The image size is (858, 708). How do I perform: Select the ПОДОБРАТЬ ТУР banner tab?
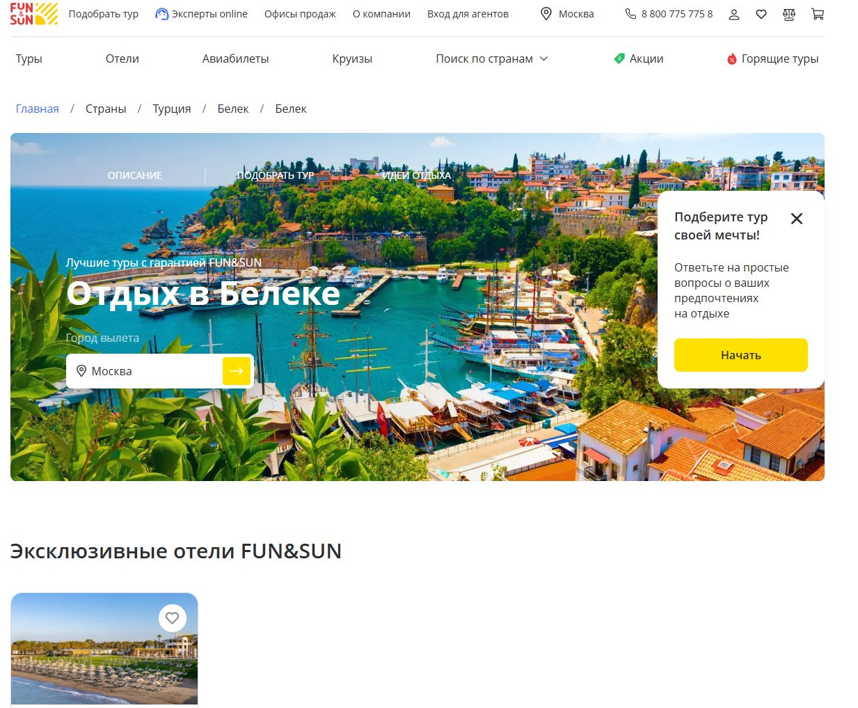(276, 175)
